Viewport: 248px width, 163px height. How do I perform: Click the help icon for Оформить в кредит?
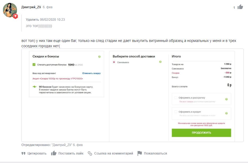coord(226,113)
